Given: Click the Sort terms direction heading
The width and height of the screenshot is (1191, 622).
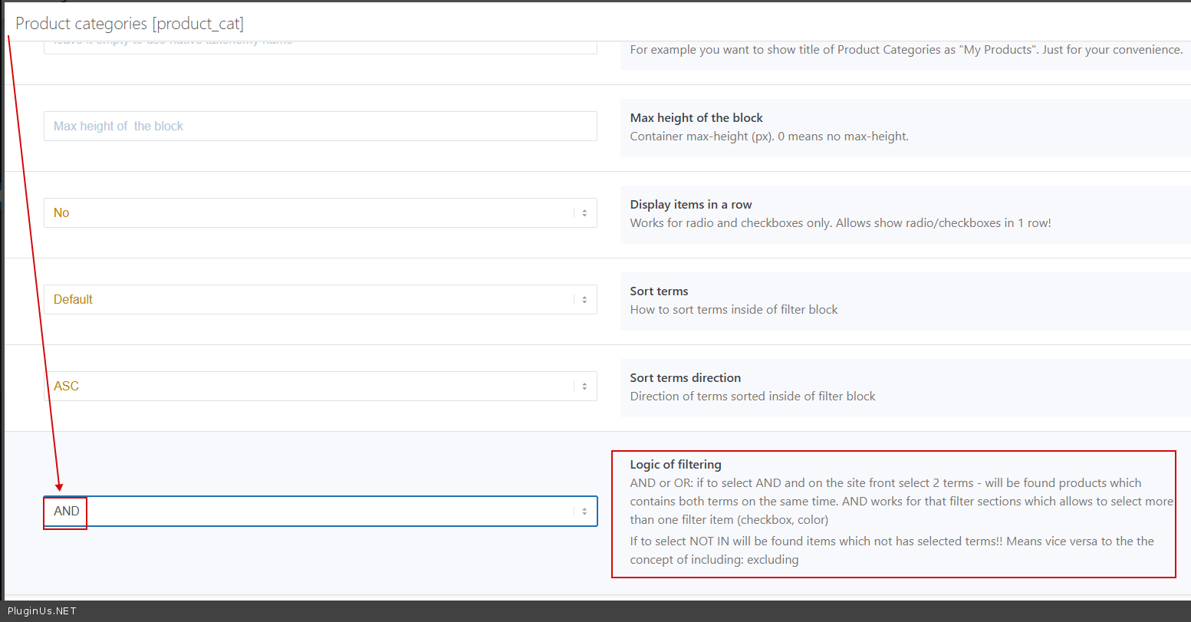Looking at the screenshot, I should [x=685, y=377].
